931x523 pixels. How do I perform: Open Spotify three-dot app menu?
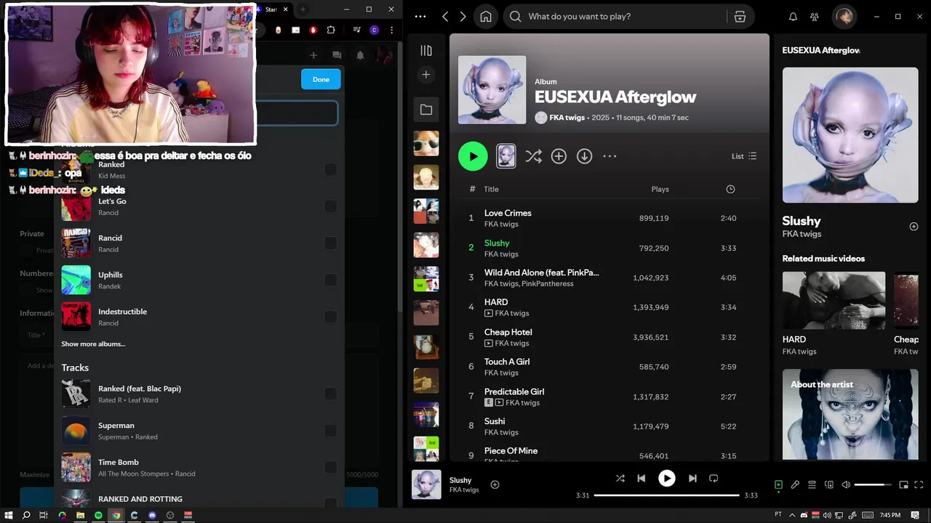pyautogui.click(x=420, y=16)
